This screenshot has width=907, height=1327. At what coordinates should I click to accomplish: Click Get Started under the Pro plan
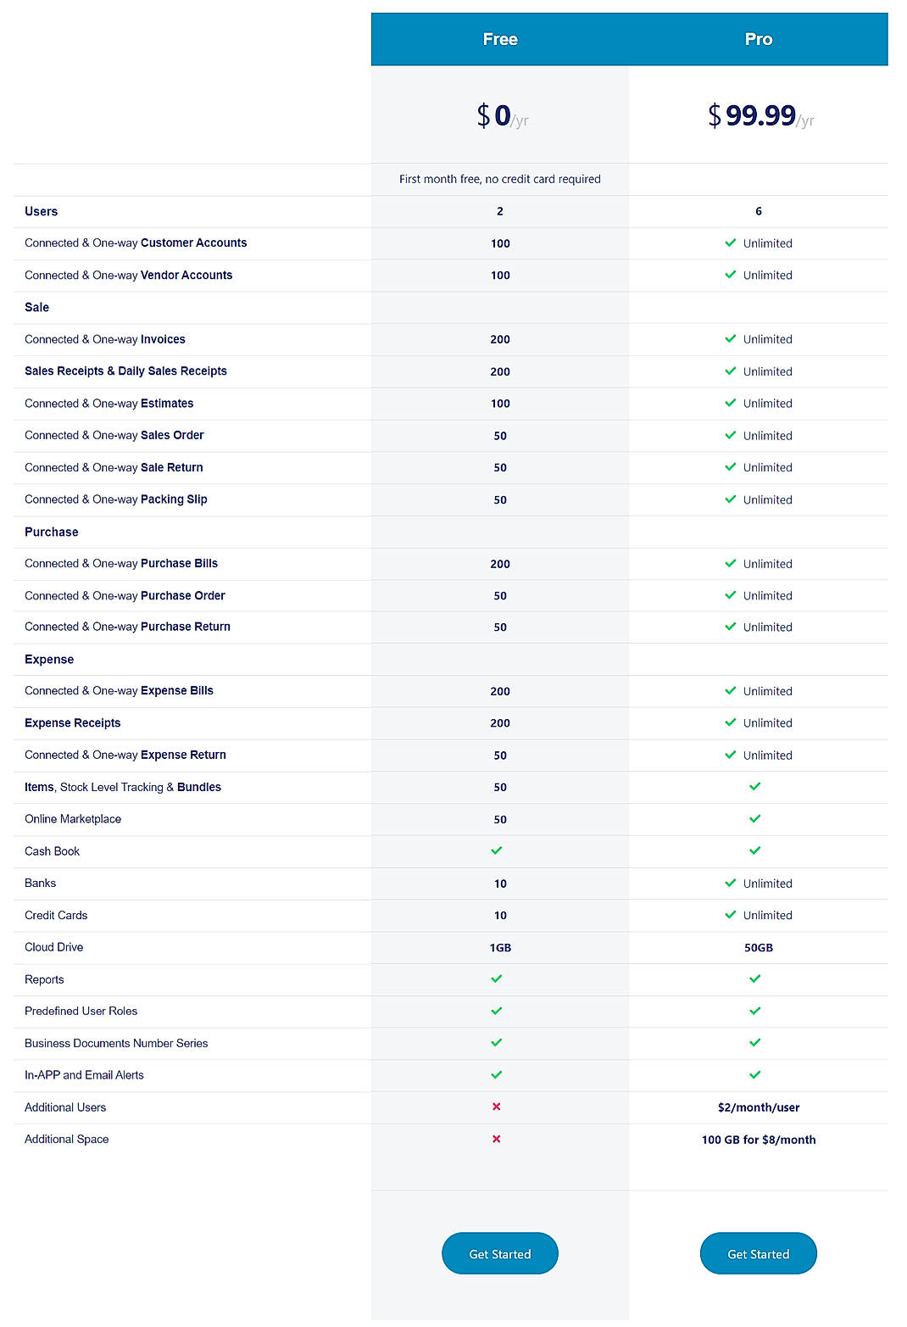pos(758,1253)
